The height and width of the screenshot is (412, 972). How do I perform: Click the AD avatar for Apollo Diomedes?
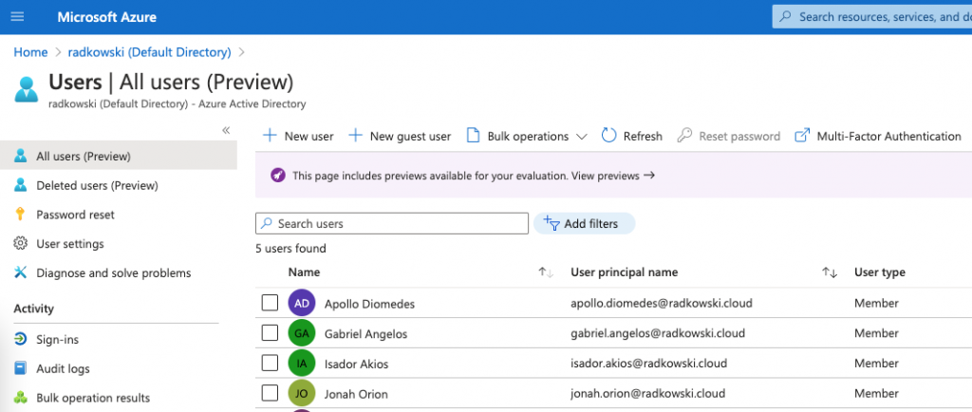[302, 304]
